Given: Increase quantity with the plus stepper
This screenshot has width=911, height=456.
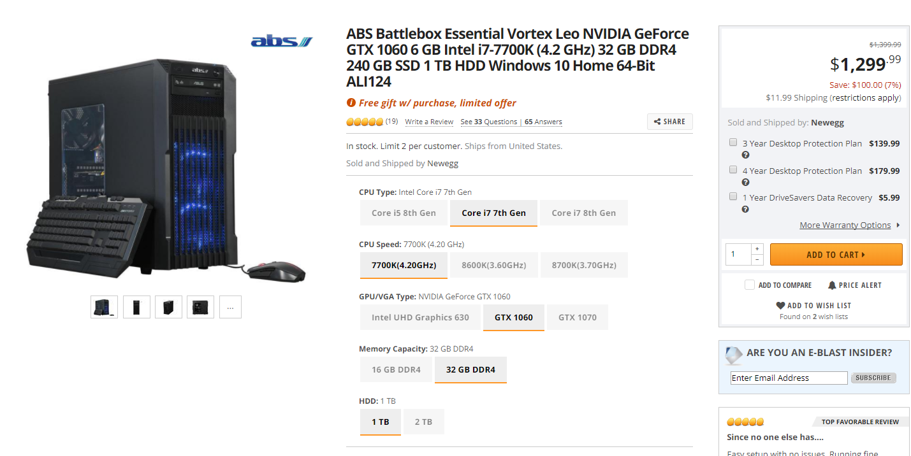Looking at the screenshot, I should click(757, 249).
